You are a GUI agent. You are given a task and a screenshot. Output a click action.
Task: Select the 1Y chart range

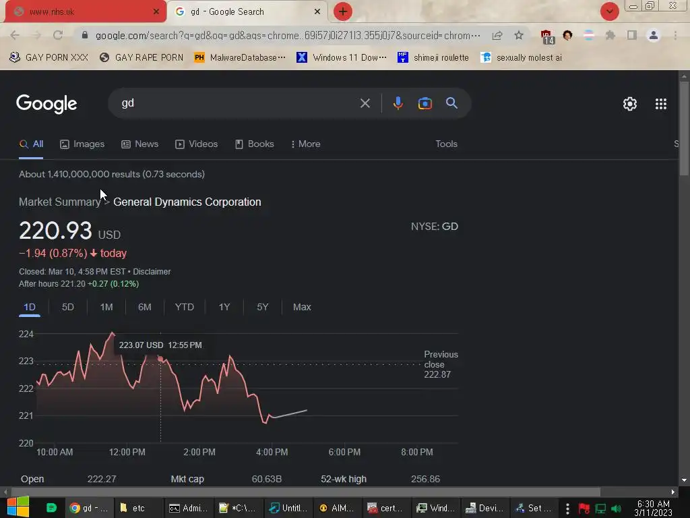click(x=224, y=307)
